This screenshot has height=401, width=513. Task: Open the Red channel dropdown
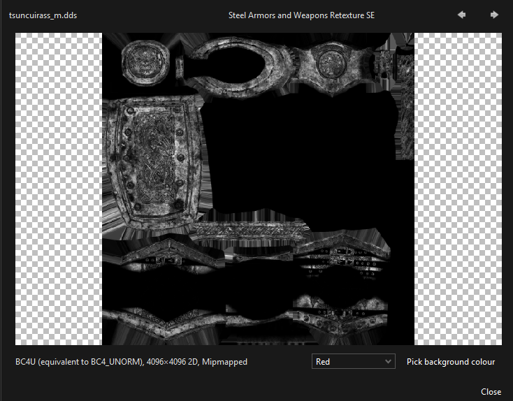click(x=354, y=361)
